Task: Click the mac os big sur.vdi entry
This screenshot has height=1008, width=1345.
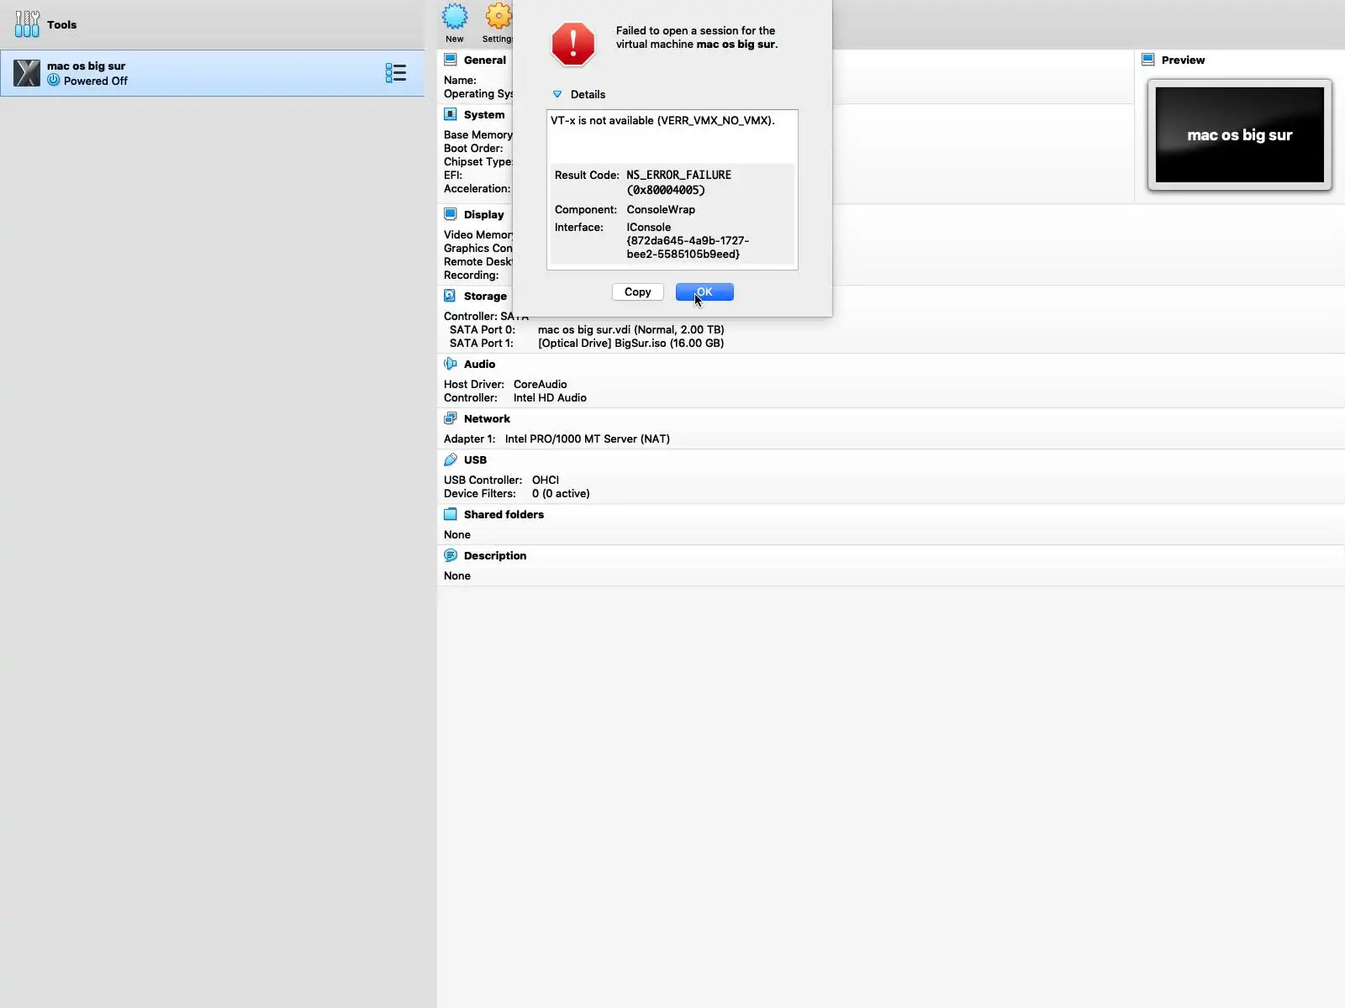Action: coord(630,329)
